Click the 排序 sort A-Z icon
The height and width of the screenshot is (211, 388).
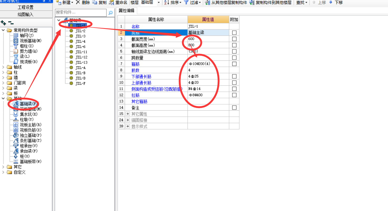[167, 3]
